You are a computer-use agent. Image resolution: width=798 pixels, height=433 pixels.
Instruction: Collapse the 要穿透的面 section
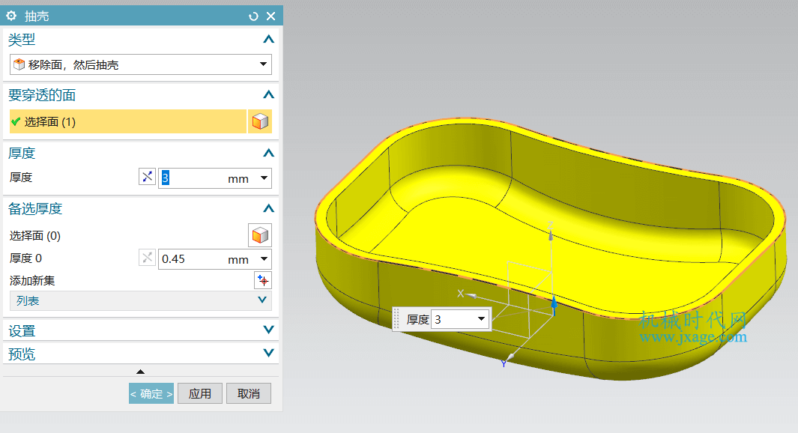[269, 94]
